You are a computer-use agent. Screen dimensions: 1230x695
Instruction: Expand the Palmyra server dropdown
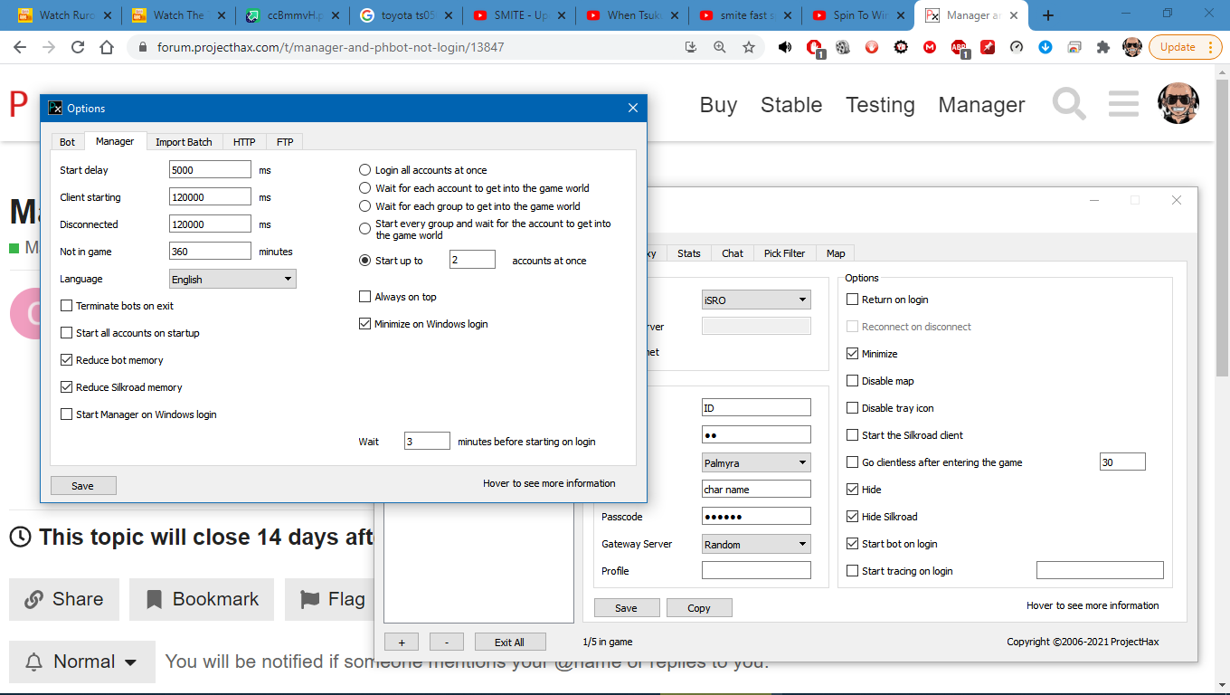tap(756, 462)
